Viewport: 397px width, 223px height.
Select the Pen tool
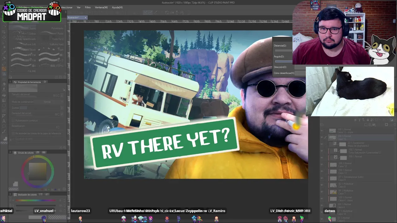(x=4, y=58)
